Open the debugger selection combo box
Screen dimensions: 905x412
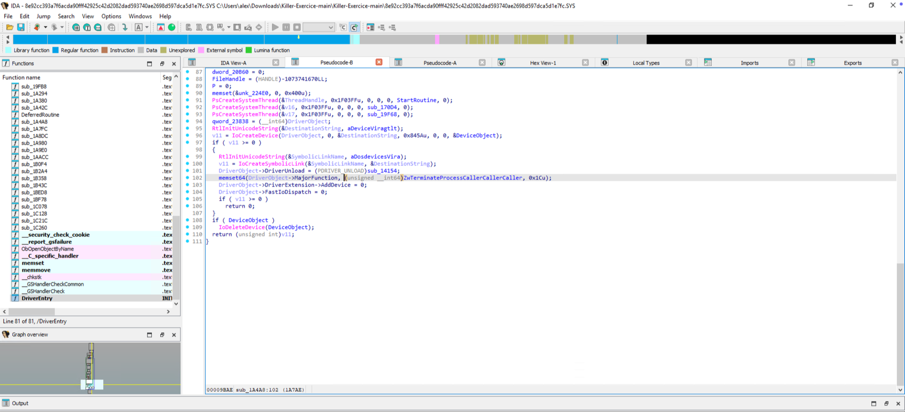319,27
